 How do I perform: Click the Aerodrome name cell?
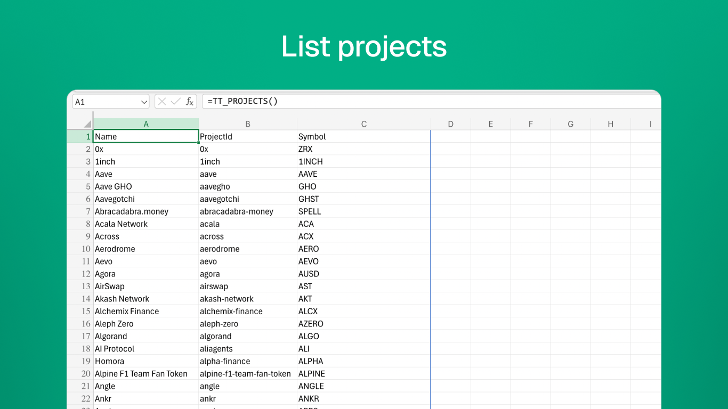146,249
